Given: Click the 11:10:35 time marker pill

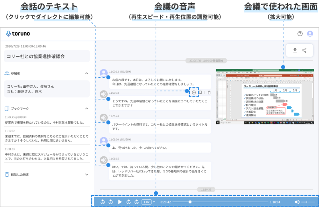Looking at the screenshot, I should [206, 189].
